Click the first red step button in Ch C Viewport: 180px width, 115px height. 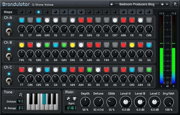[x=22, y=70]
